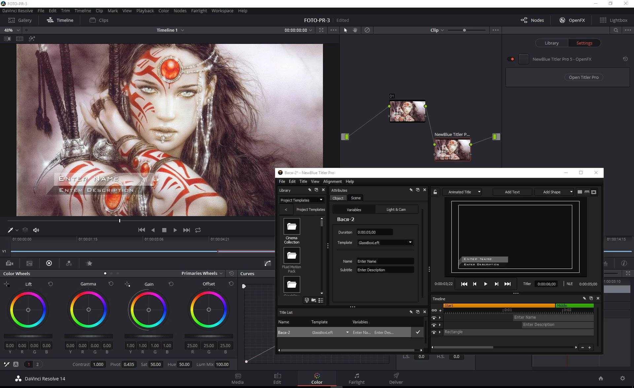
Task: Switch to the Scene tab in Attributes
Action: click(x=356, y=198)
